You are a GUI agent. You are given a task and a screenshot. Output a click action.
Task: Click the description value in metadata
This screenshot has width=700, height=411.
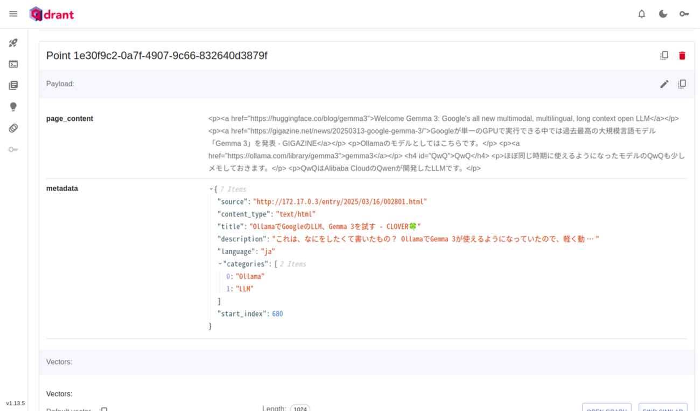435,239
